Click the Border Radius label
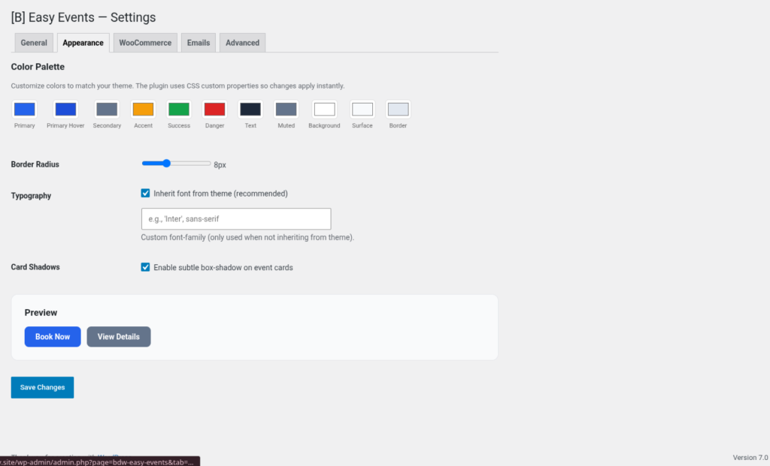 [x=35, y=164]
